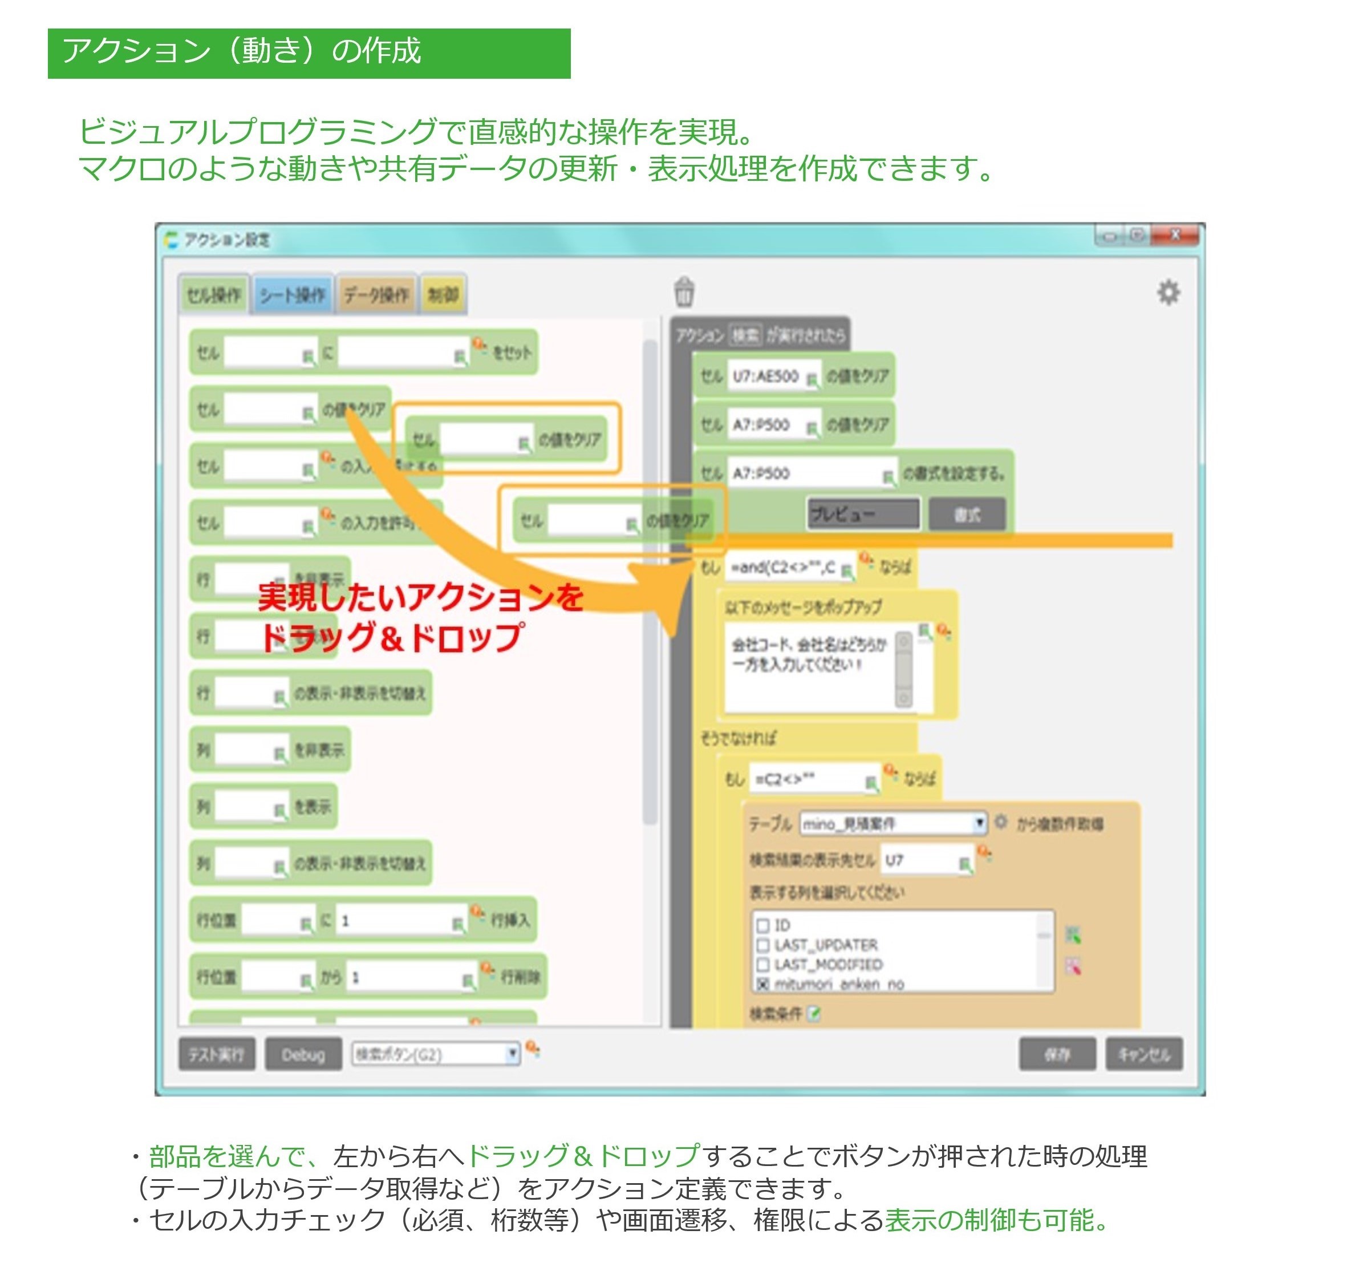Click cell picker in 検索結果の表示先セル U7 field
This screenshot has width=1347, height=1271.
965,864
